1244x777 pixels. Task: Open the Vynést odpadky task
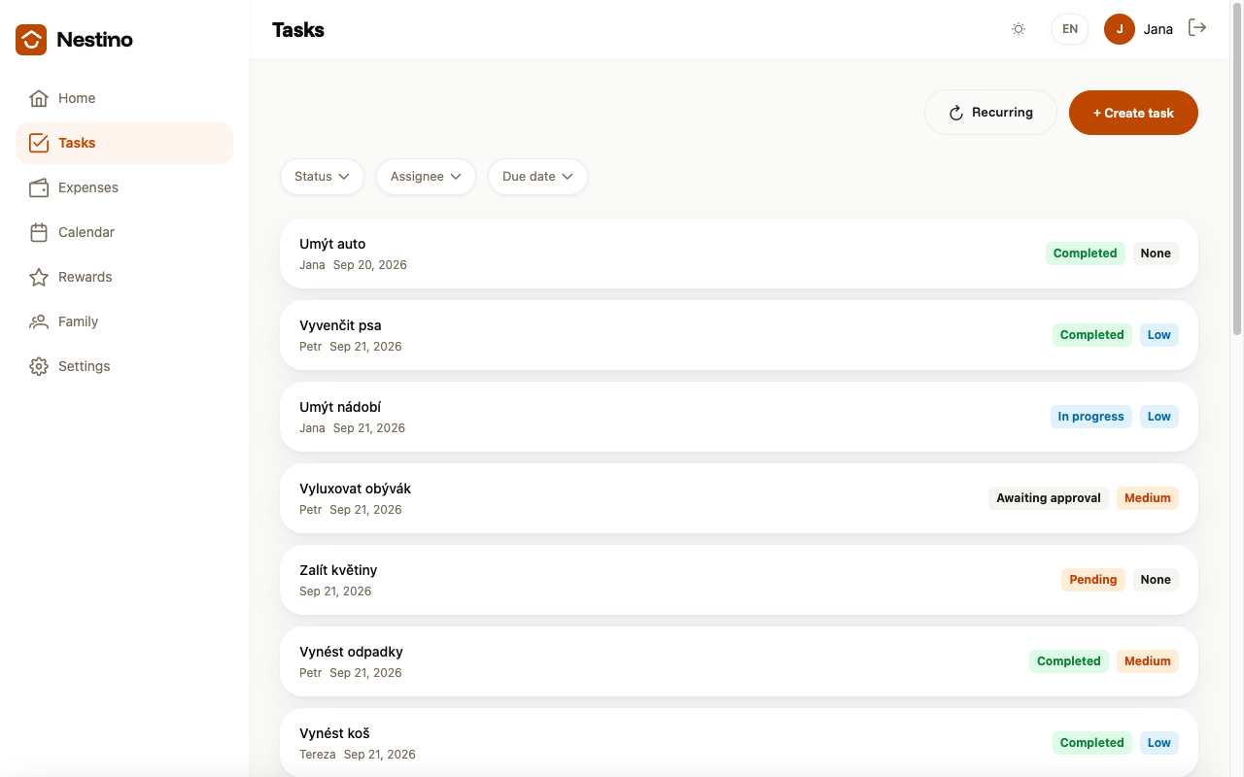[739, 661]
